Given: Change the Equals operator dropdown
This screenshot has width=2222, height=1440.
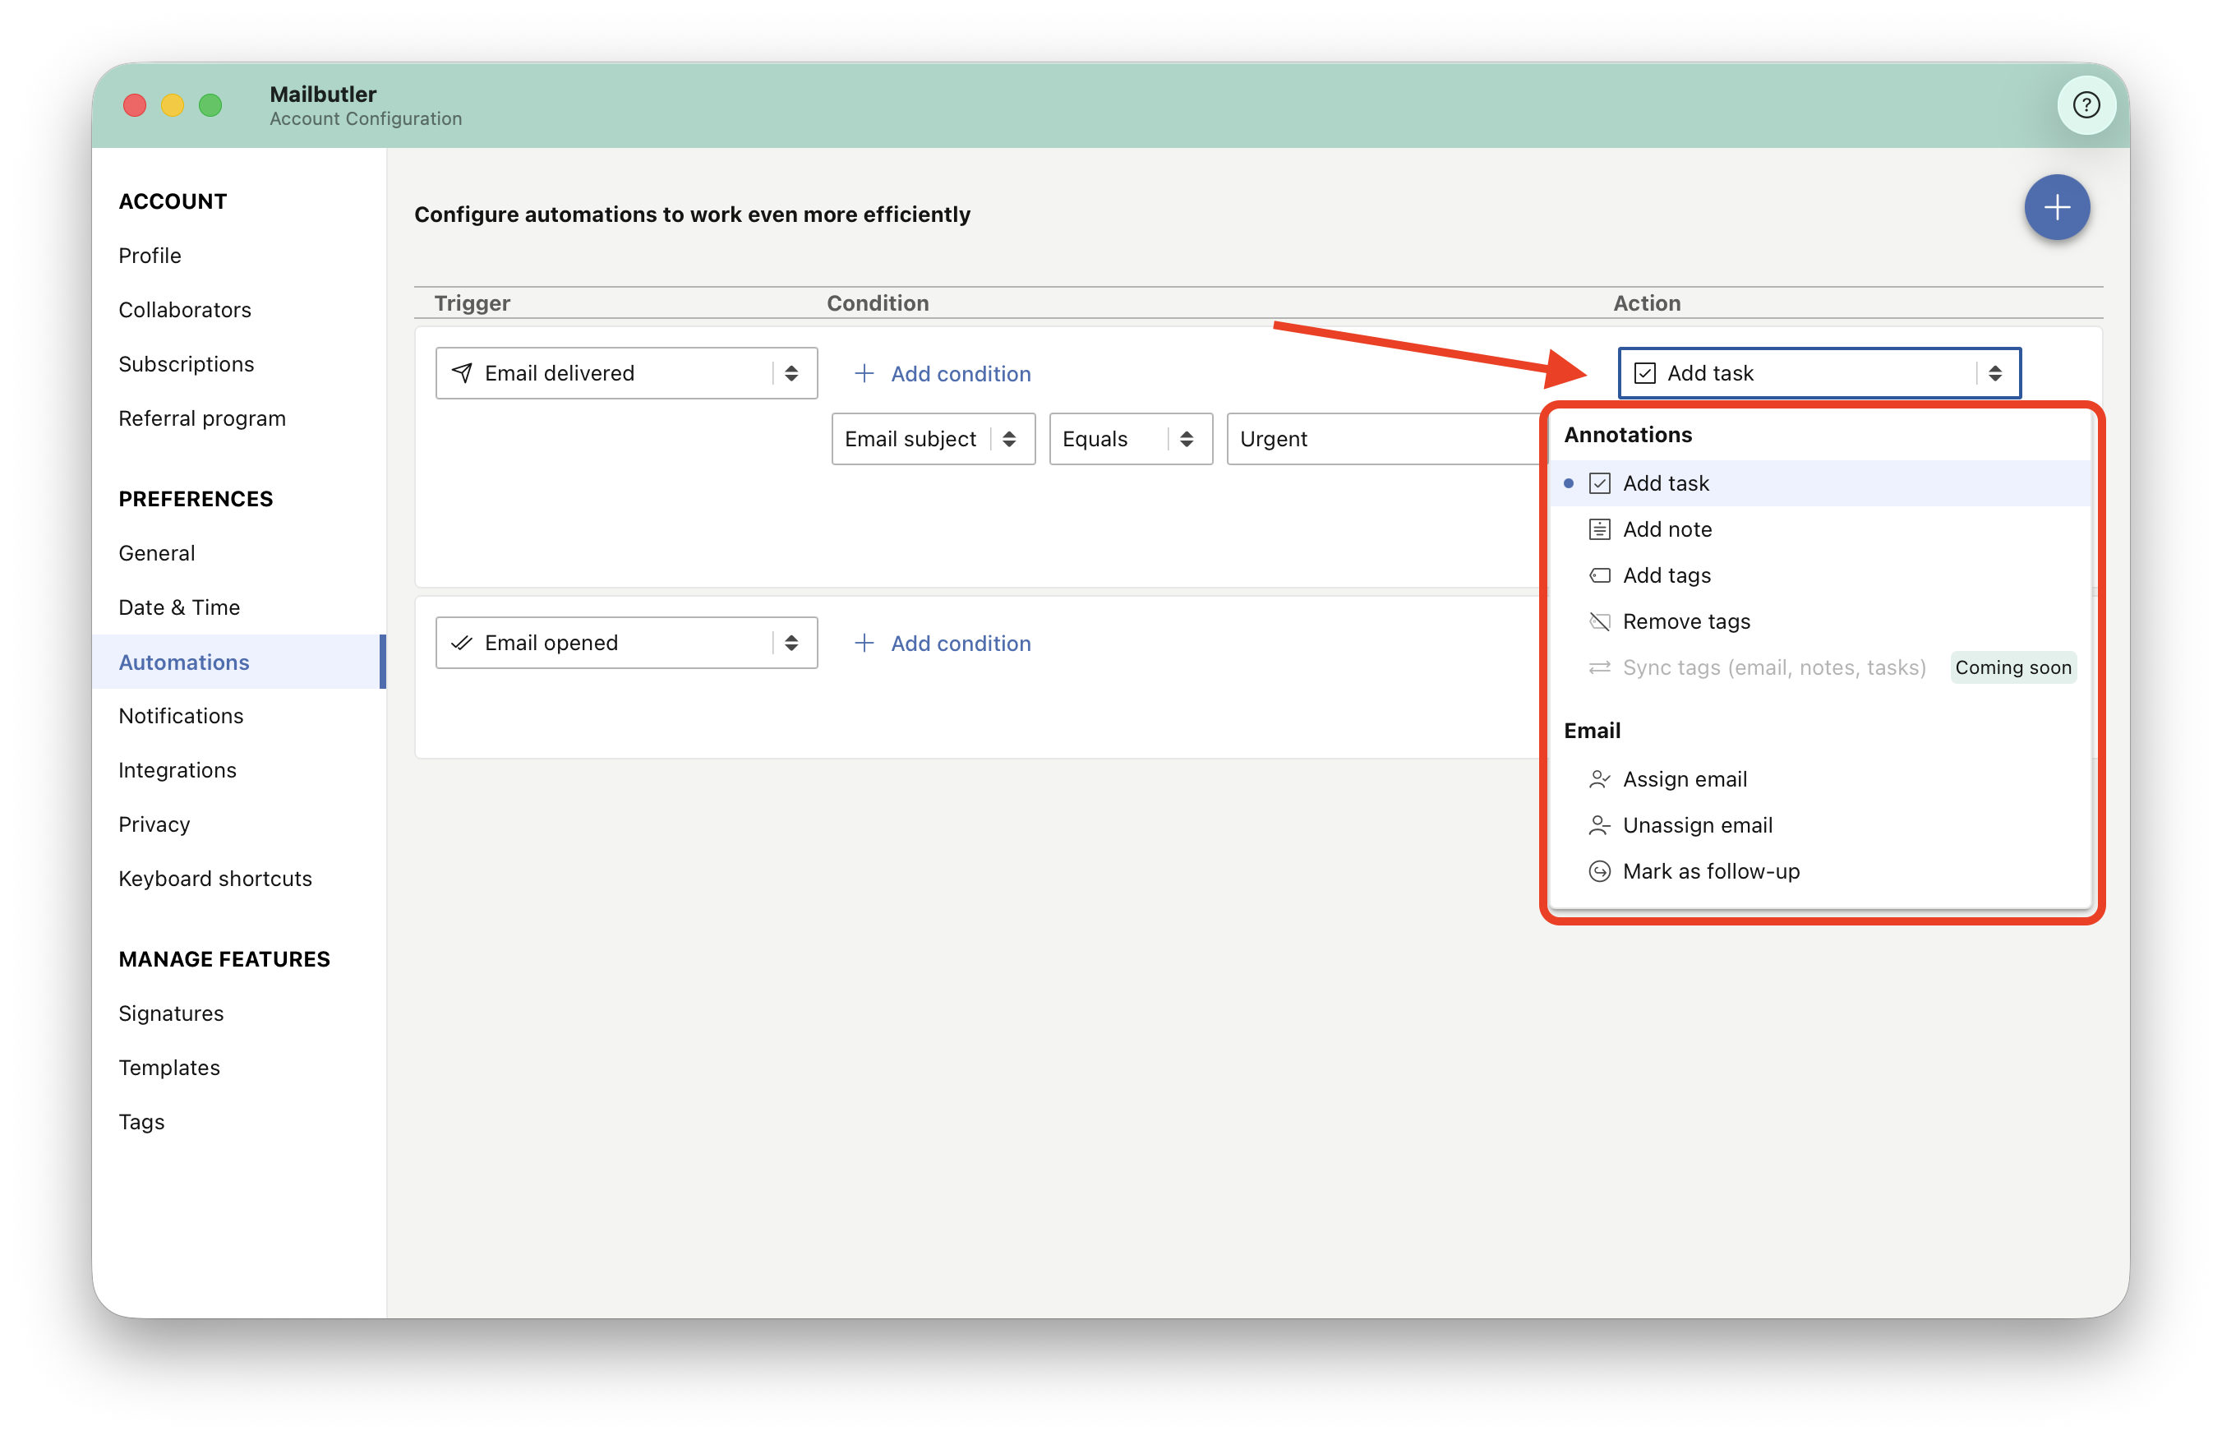Looking at the screenshot, I should 1130,439.
